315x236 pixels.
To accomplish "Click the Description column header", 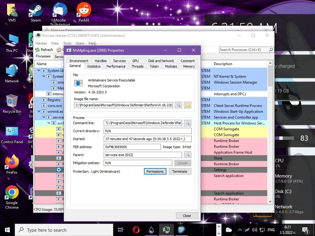I will [x=239, y=64].
